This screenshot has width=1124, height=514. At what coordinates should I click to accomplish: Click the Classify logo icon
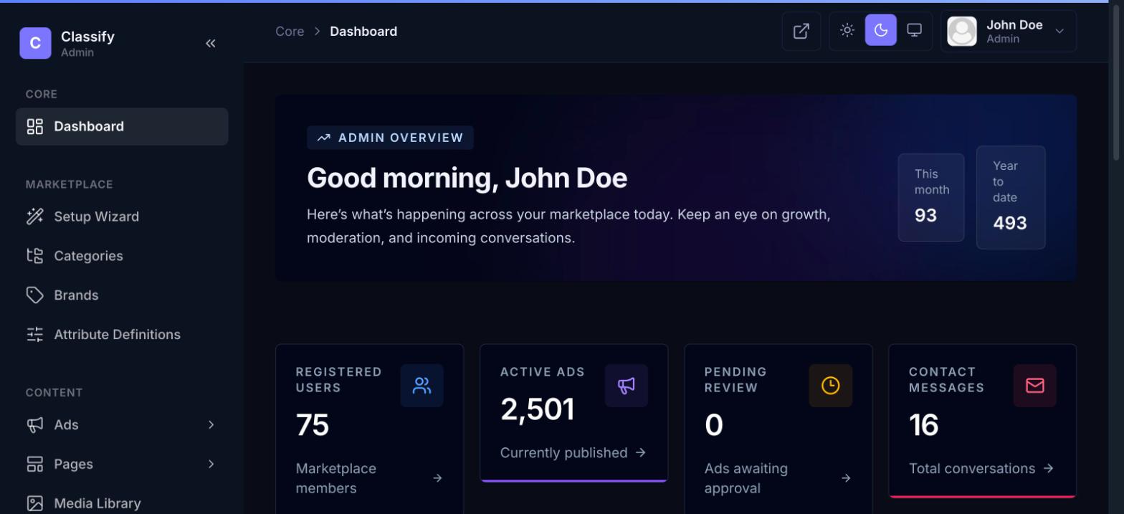click(x=35, y=43)
